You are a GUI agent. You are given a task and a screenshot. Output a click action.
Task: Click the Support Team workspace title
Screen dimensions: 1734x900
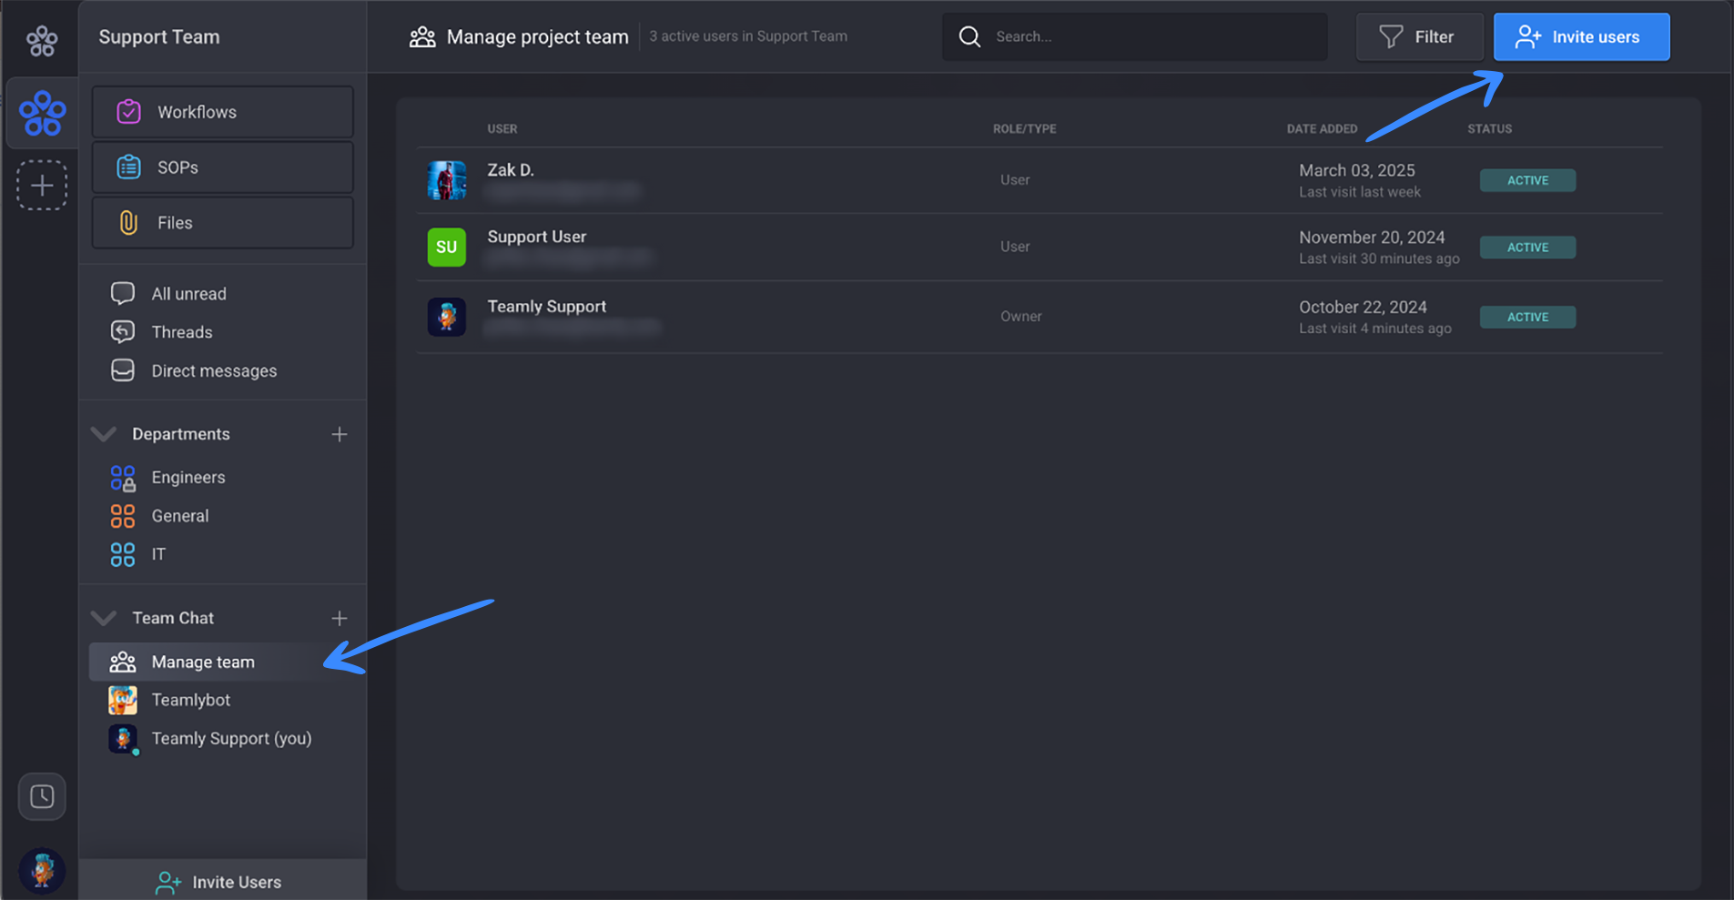point(159,37)
